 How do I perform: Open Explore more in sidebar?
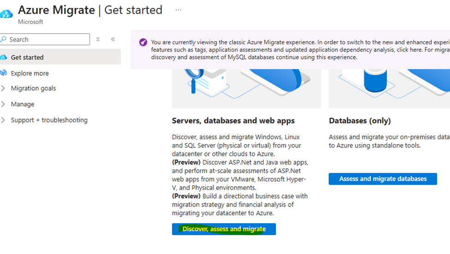(x=30, y=73)
